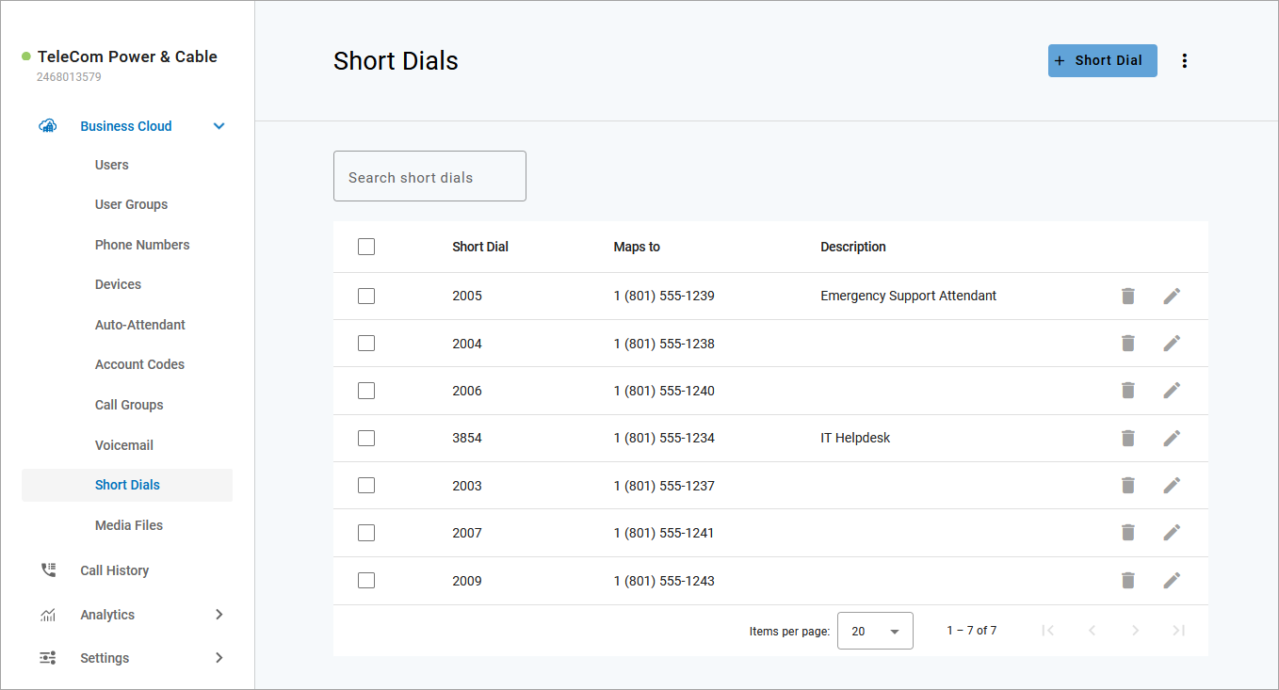Delete short dial 2006
This screenshot has width=1279, height=690.
coord(1128,391)
